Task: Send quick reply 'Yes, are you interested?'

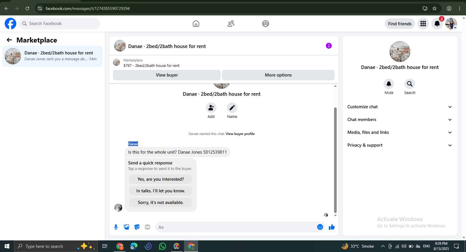Action: tap(161, 179)
